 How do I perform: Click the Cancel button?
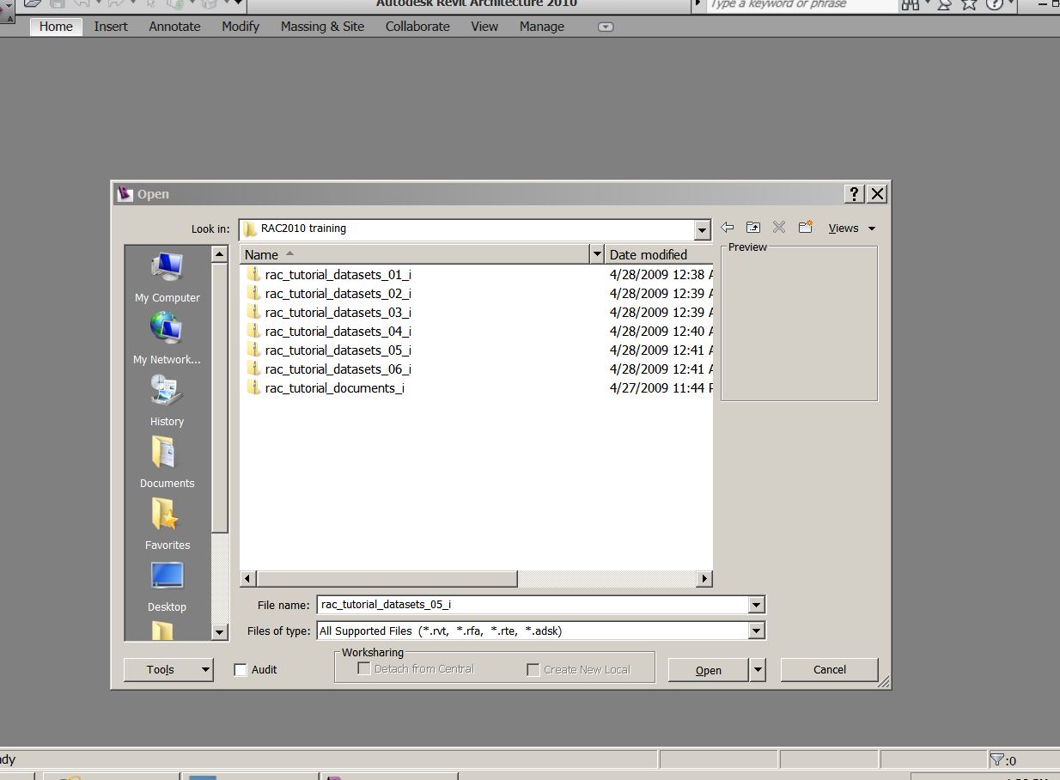[830, 669]
